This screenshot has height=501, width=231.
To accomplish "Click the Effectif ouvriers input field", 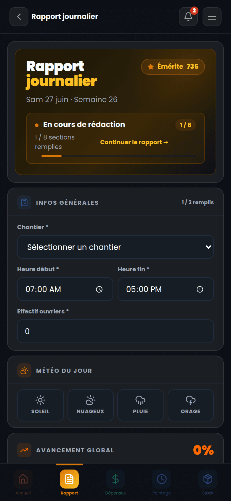I will (115, 331).
